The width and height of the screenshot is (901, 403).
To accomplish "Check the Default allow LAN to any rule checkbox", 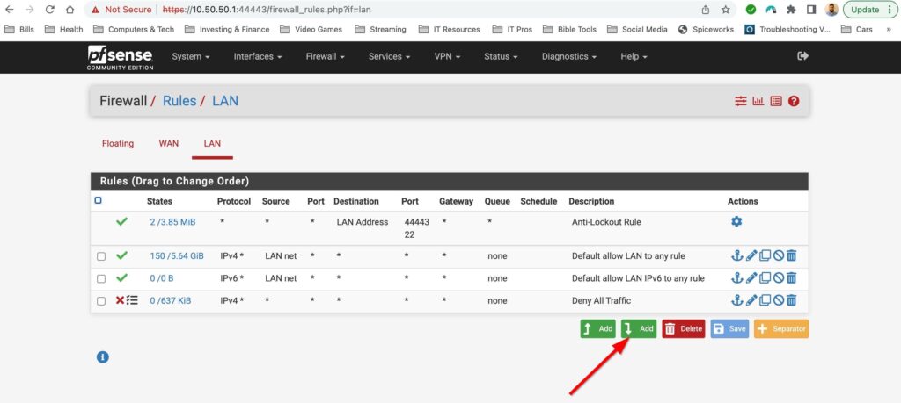I will point(101,256).
